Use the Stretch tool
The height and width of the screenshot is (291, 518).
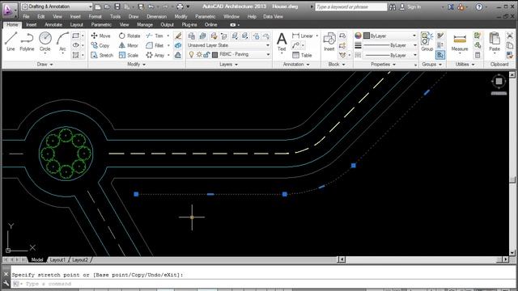pos(102,55)
